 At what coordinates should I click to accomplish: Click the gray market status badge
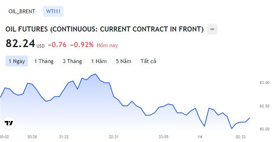click(212, 29)
